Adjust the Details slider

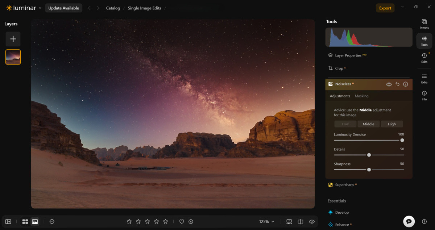[369, 155]
